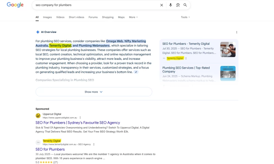Open Temerity Digital SEO for Plumbers result

[50, 149]
